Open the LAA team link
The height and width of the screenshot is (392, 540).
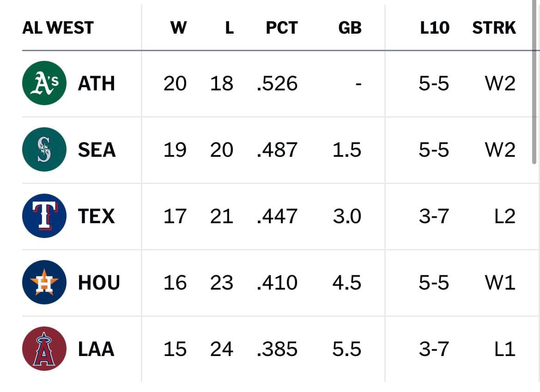click(x=96, y=349)
